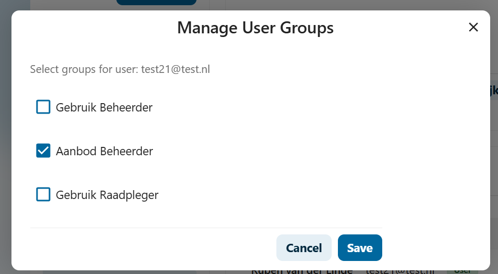
Task: Enable the Gebruik Raadpleger checkbox
Action: 43,195
